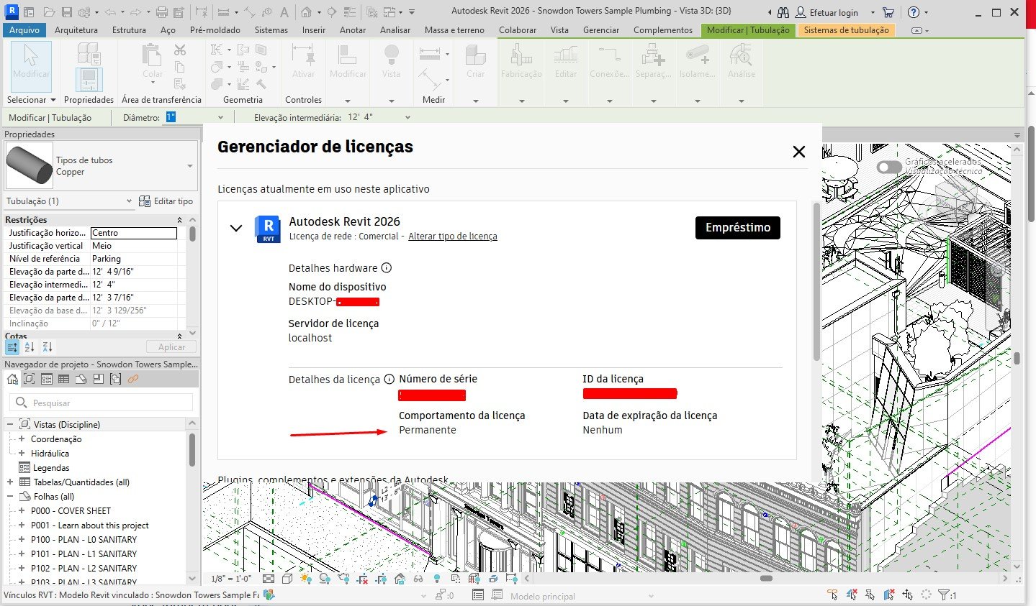Open the Isolamento ribbon tool
The image size is (1036, 606).
[x=698, y=62]
